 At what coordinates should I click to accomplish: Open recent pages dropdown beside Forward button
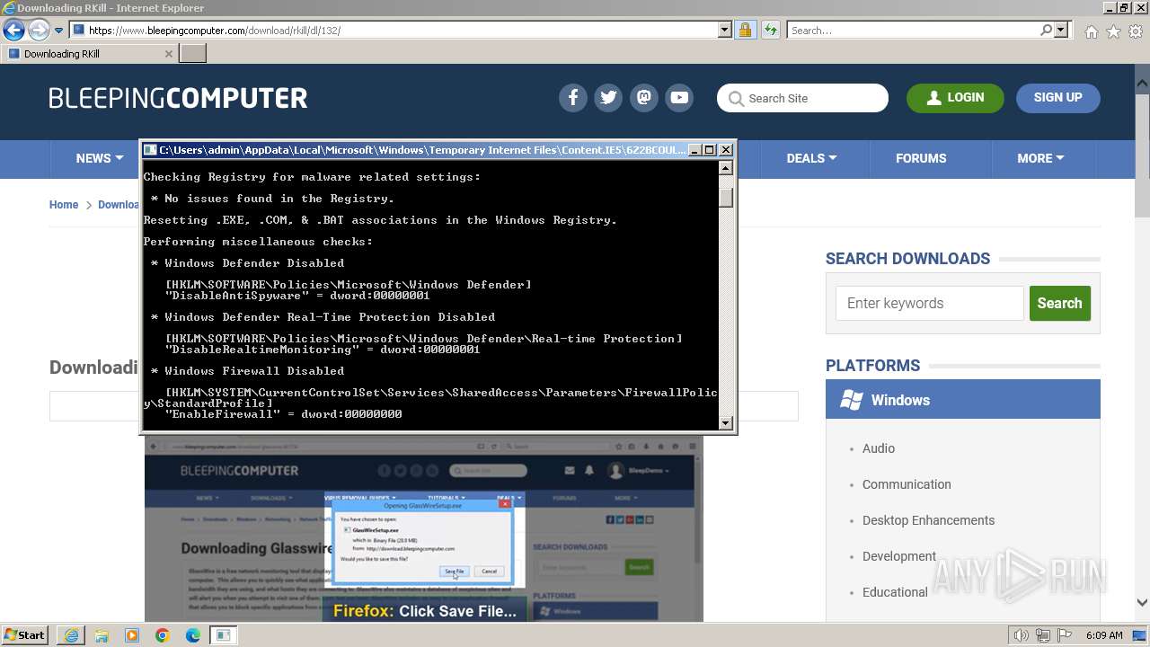[x=58, y=31]
